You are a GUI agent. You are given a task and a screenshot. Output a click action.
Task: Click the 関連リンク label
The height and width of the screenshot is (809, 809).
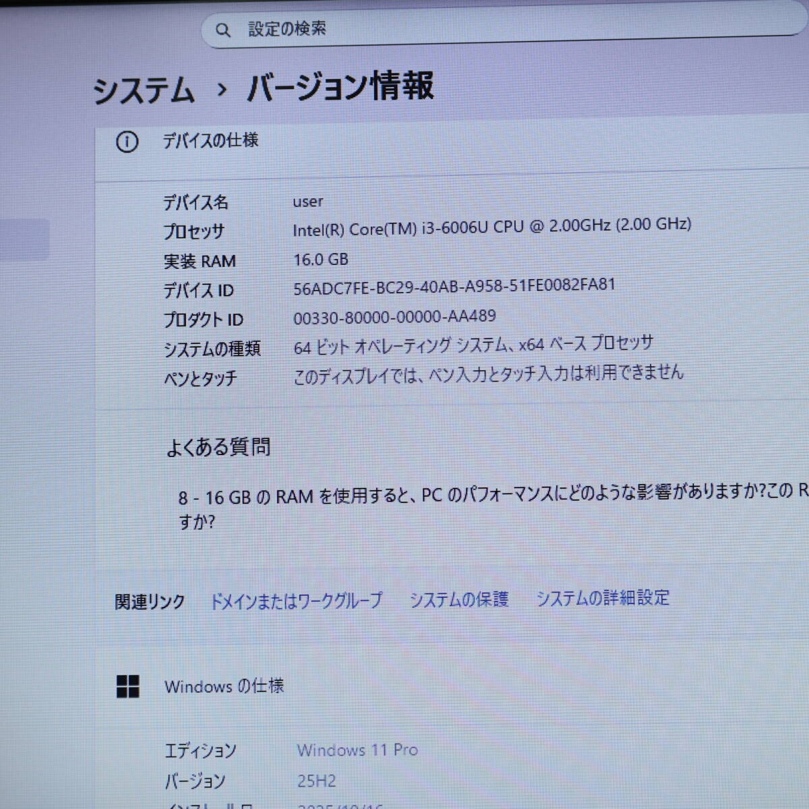pos(150,602)
